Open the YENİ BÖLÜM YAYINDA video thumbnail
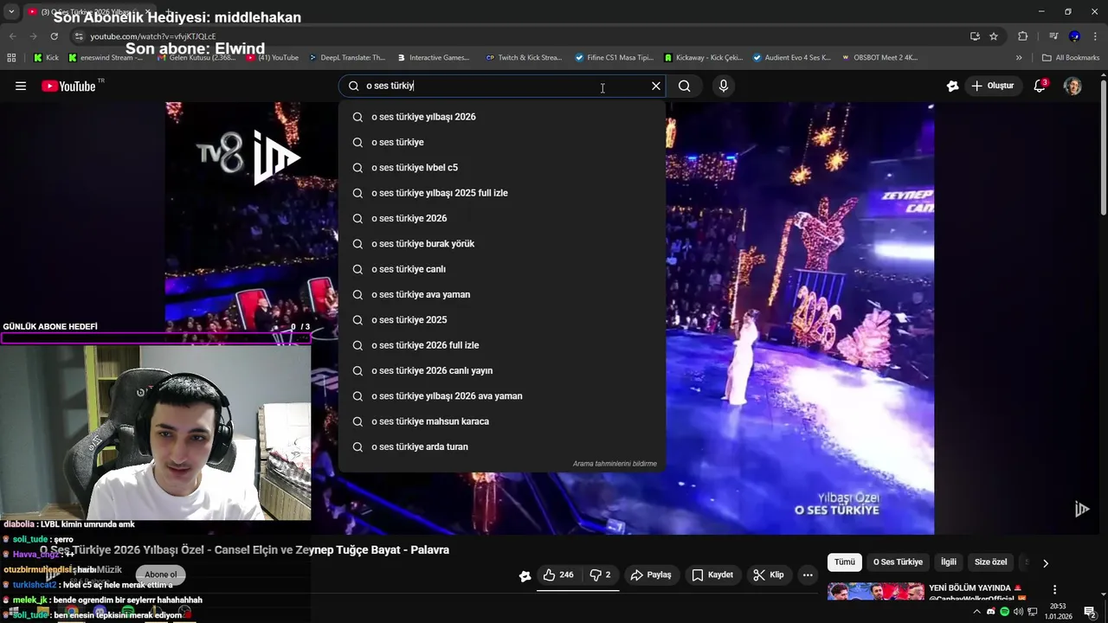The image size is (1108, 623). pyautogui.click(x=876, y=592)
